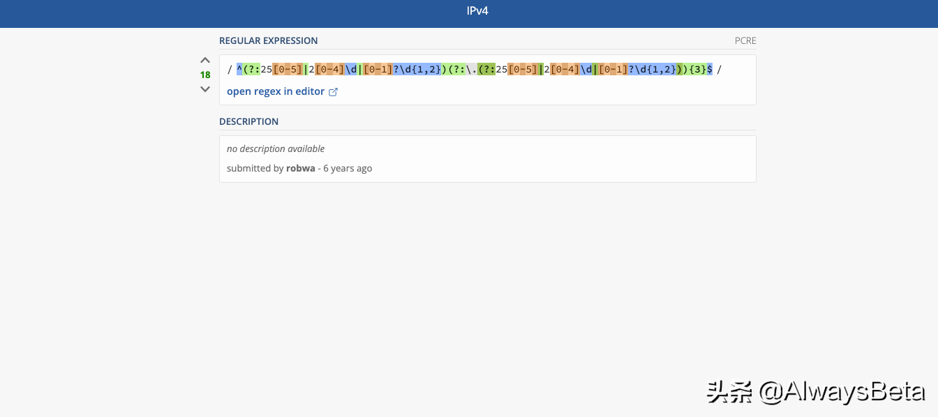Click the external link icon beside editor link
The width and height of the screenshot is (938, 417).
click(x=334, y=92)
